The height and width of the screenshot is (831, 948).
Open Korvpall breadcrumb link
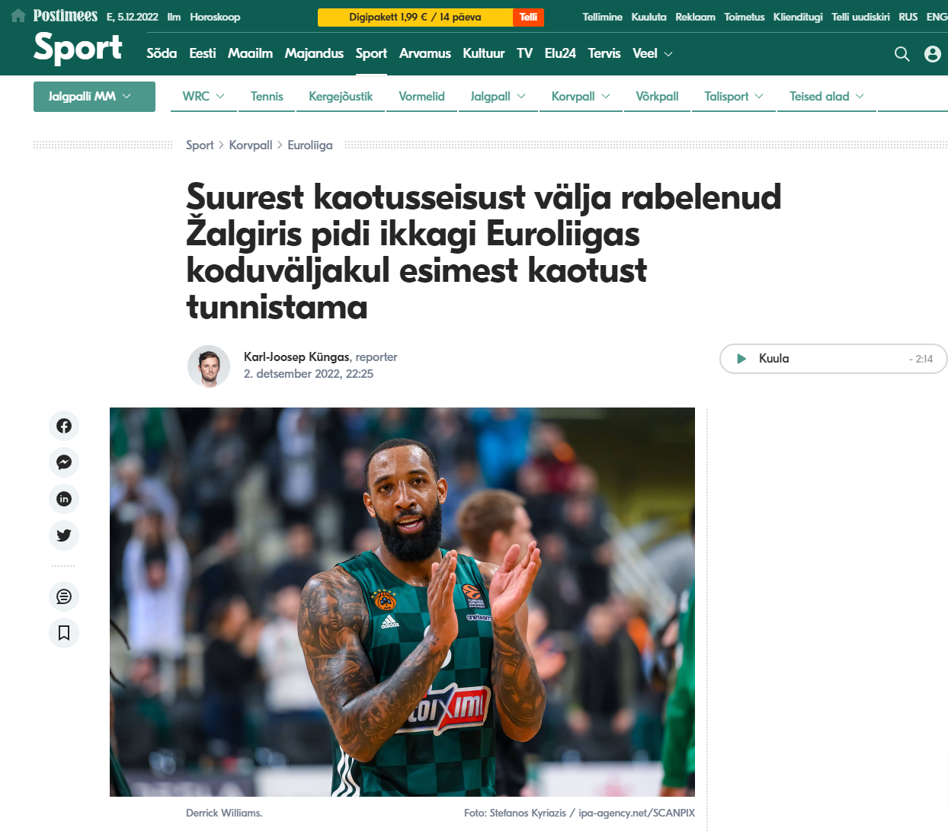(251, 145)
